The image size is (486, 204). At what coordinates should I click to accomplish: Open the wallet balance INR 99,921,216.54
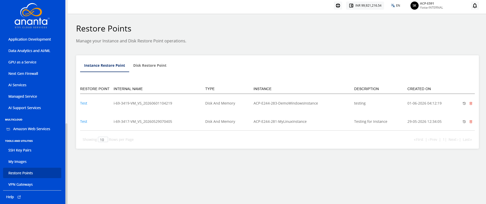[365, 6]
